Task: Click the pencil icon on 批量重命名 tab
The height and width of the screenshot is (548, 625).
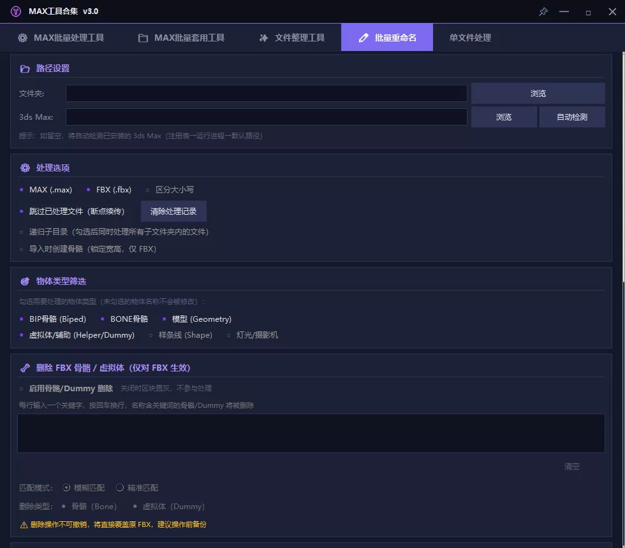Action: coord(363,38)
